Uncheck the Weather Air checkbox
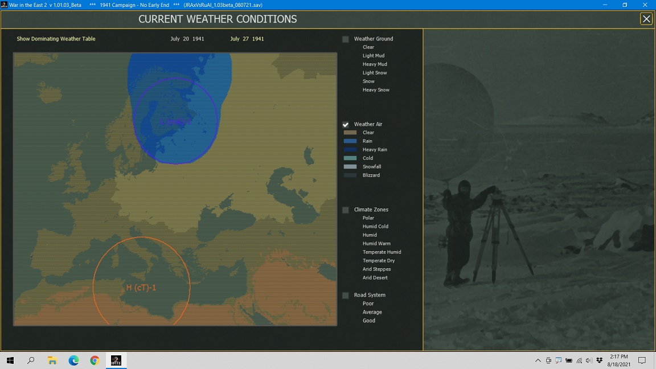 pos(346,124)
